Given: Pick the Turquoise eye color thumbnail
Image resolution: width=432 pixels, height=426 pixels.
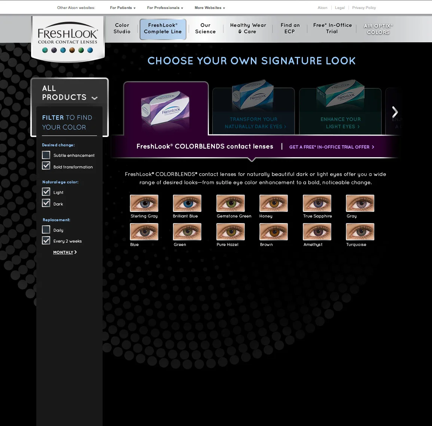Looking at the screenshot, I should coord(360,232).
